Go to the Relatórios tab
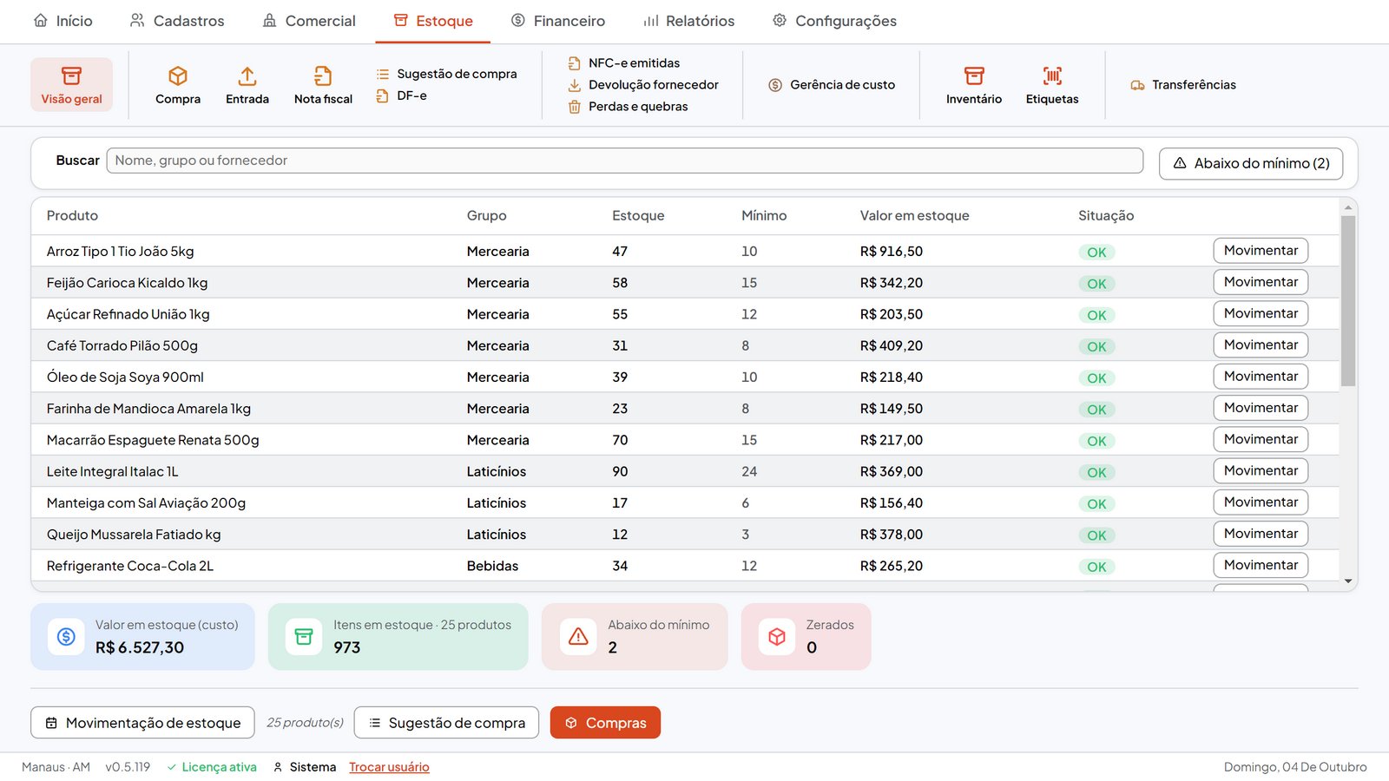This screenshot has width=1389, height=781. click(x=688, y=21)
